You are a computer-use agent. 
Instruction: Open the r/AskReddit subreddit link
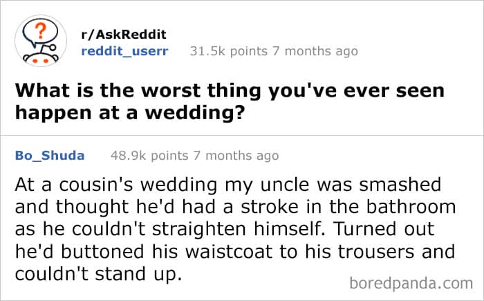click(124, 35)
